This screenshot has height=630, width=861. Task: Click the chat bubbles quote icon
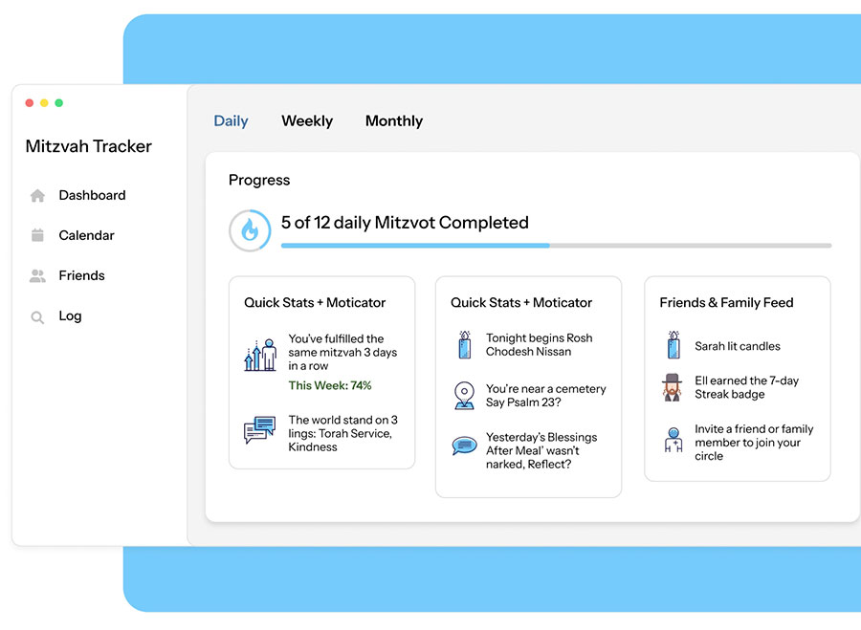pos(259,430)
